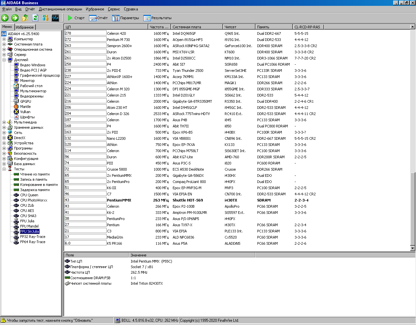Select the Mantle icon in tree
This screenshot has height=325, width=416.
[16, 107]
